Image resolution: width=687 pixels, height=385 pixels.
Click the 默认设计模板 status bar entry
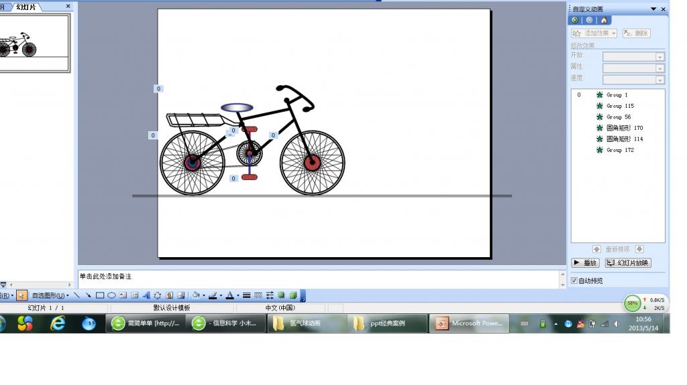(172, 307)
